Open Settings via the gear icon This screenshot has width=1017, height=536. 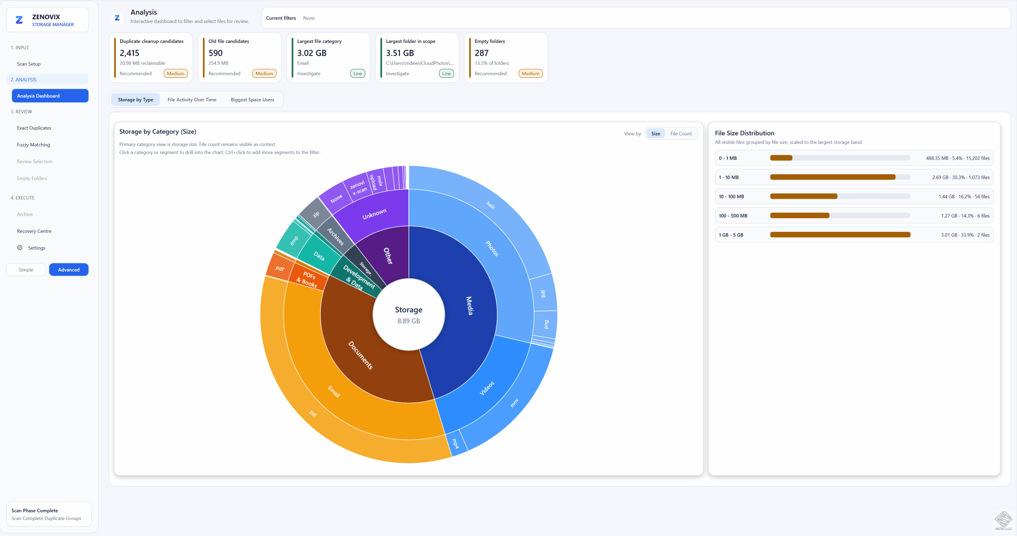[x=20, y=248]
